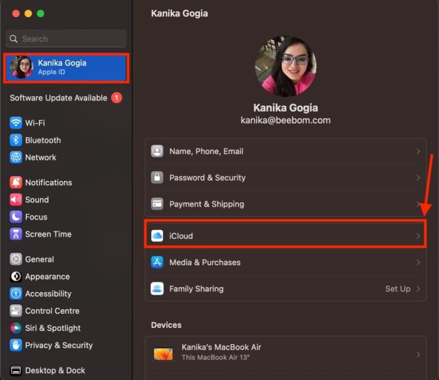Click the Name, Phone, Email contact icon
439x380 pixels.
click(x=157, y=151)
